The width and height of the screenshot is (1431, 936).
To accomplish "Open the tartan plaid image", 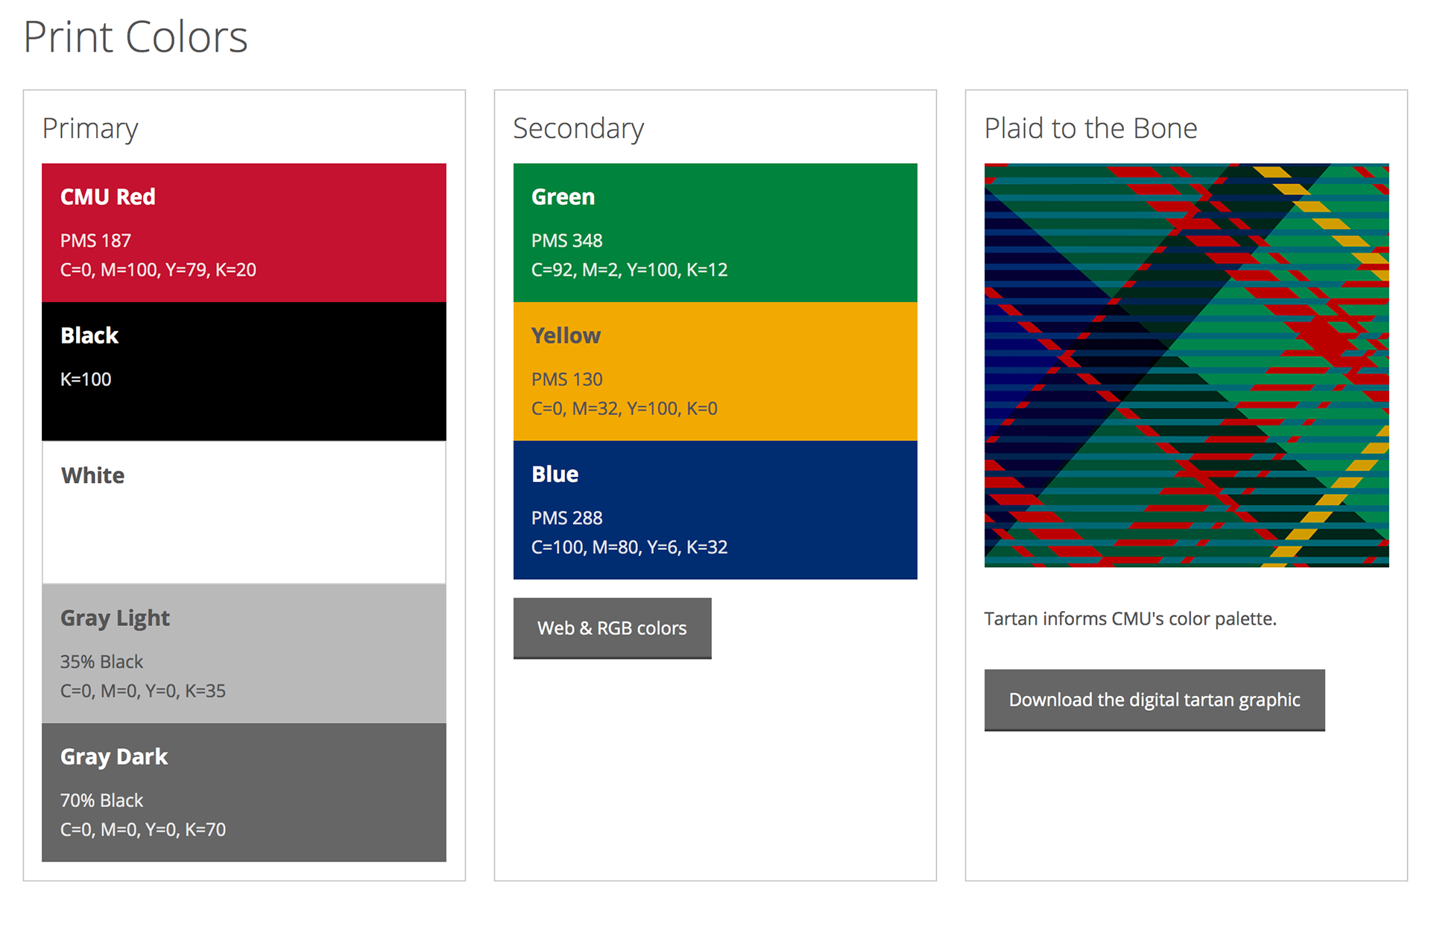I will (1187, 365).
